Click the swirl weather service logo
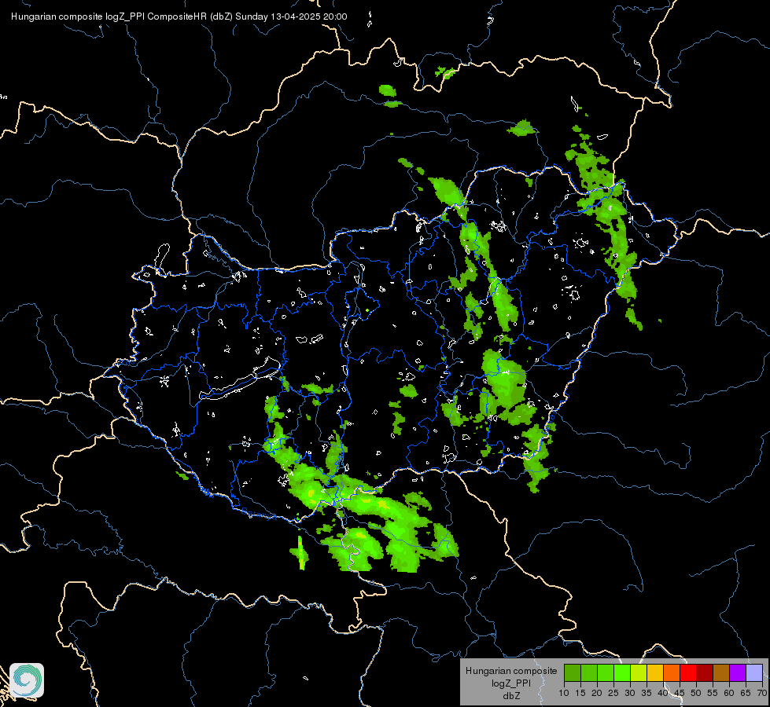770x707 pixels. (27, 680)
